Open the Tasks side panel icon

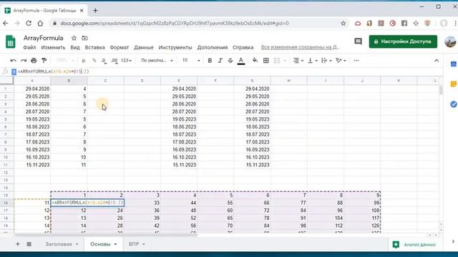click(453, 104)
